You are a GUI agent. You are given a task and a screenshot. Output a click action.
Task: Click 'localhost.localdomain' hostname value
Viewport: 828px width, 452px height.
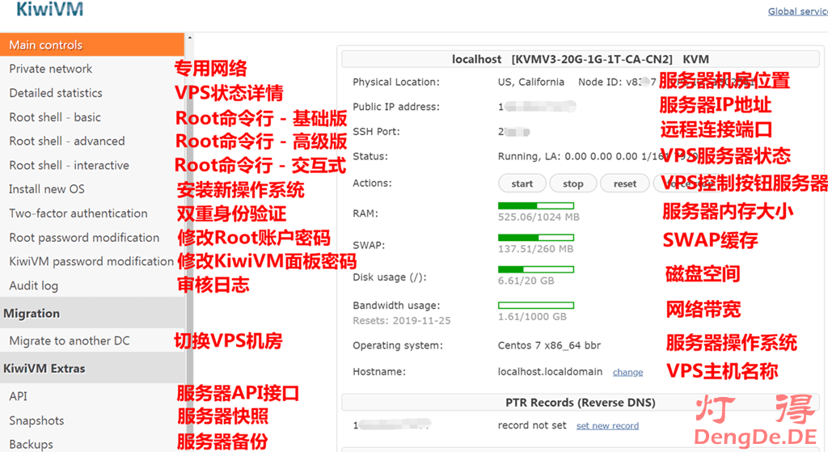550,372
